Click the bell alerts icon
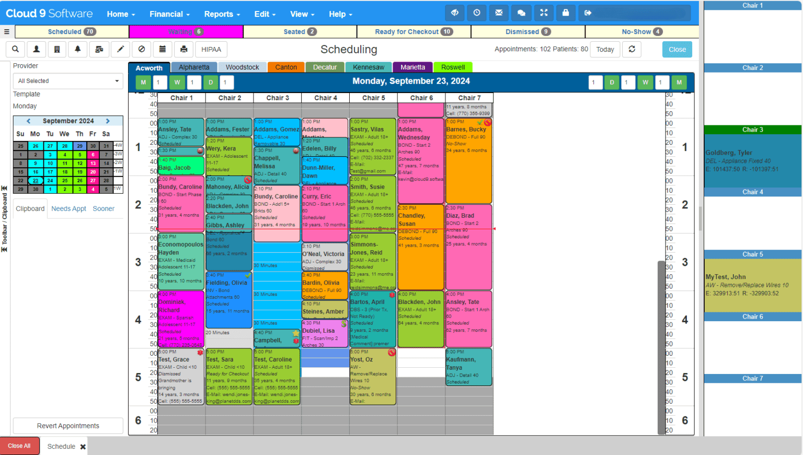 coord(78,49)
